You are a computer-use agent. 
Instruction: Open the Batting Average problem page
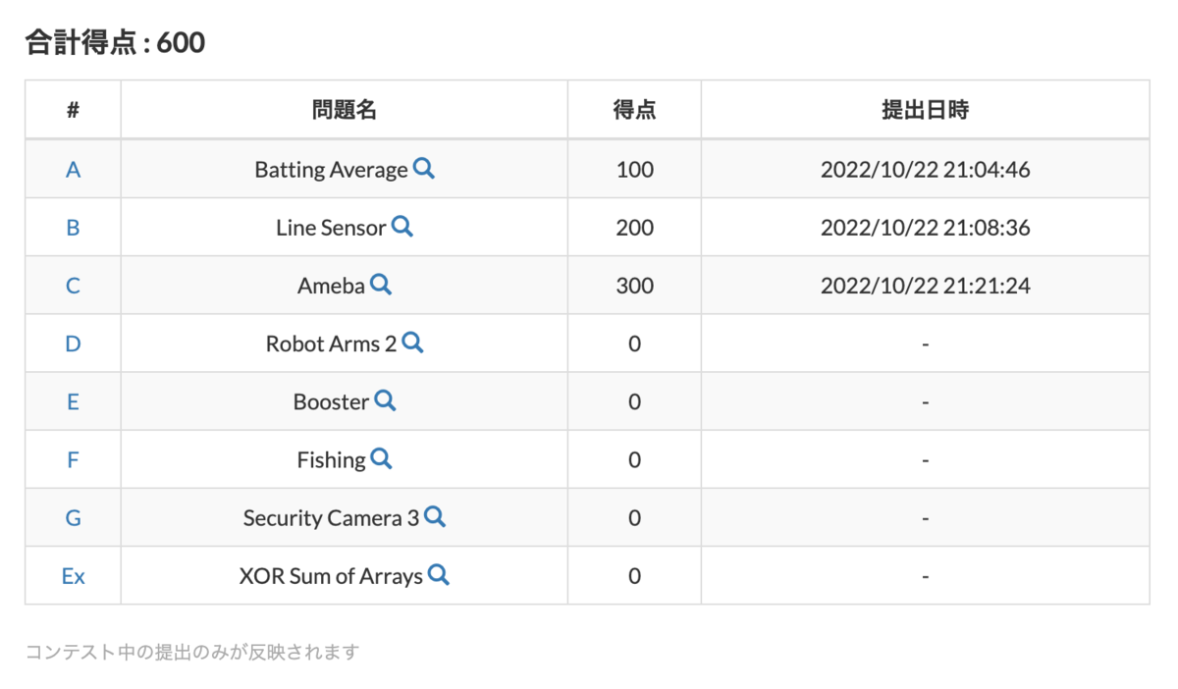tap(331, 169)
